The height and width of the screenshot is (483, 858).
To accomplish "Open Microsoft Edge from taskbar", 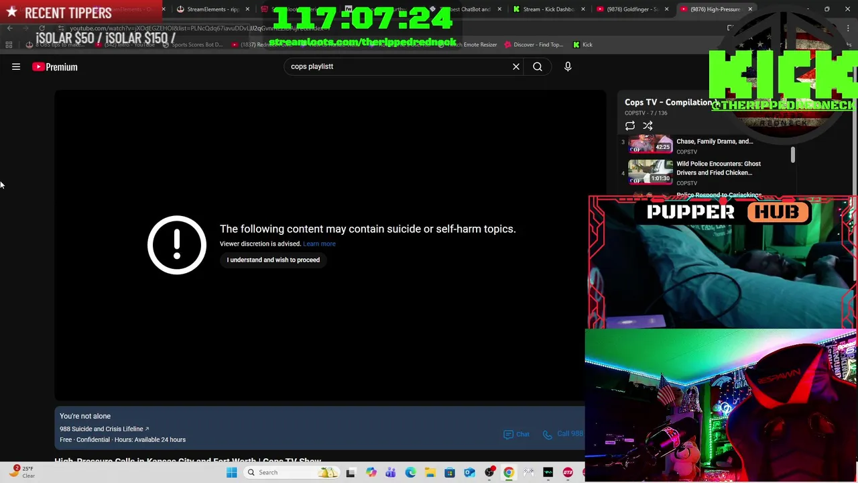I will tap(410, 472).
